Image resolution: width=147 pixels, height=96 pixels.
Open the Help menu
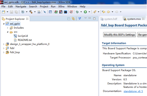click(x=83, y=7)
